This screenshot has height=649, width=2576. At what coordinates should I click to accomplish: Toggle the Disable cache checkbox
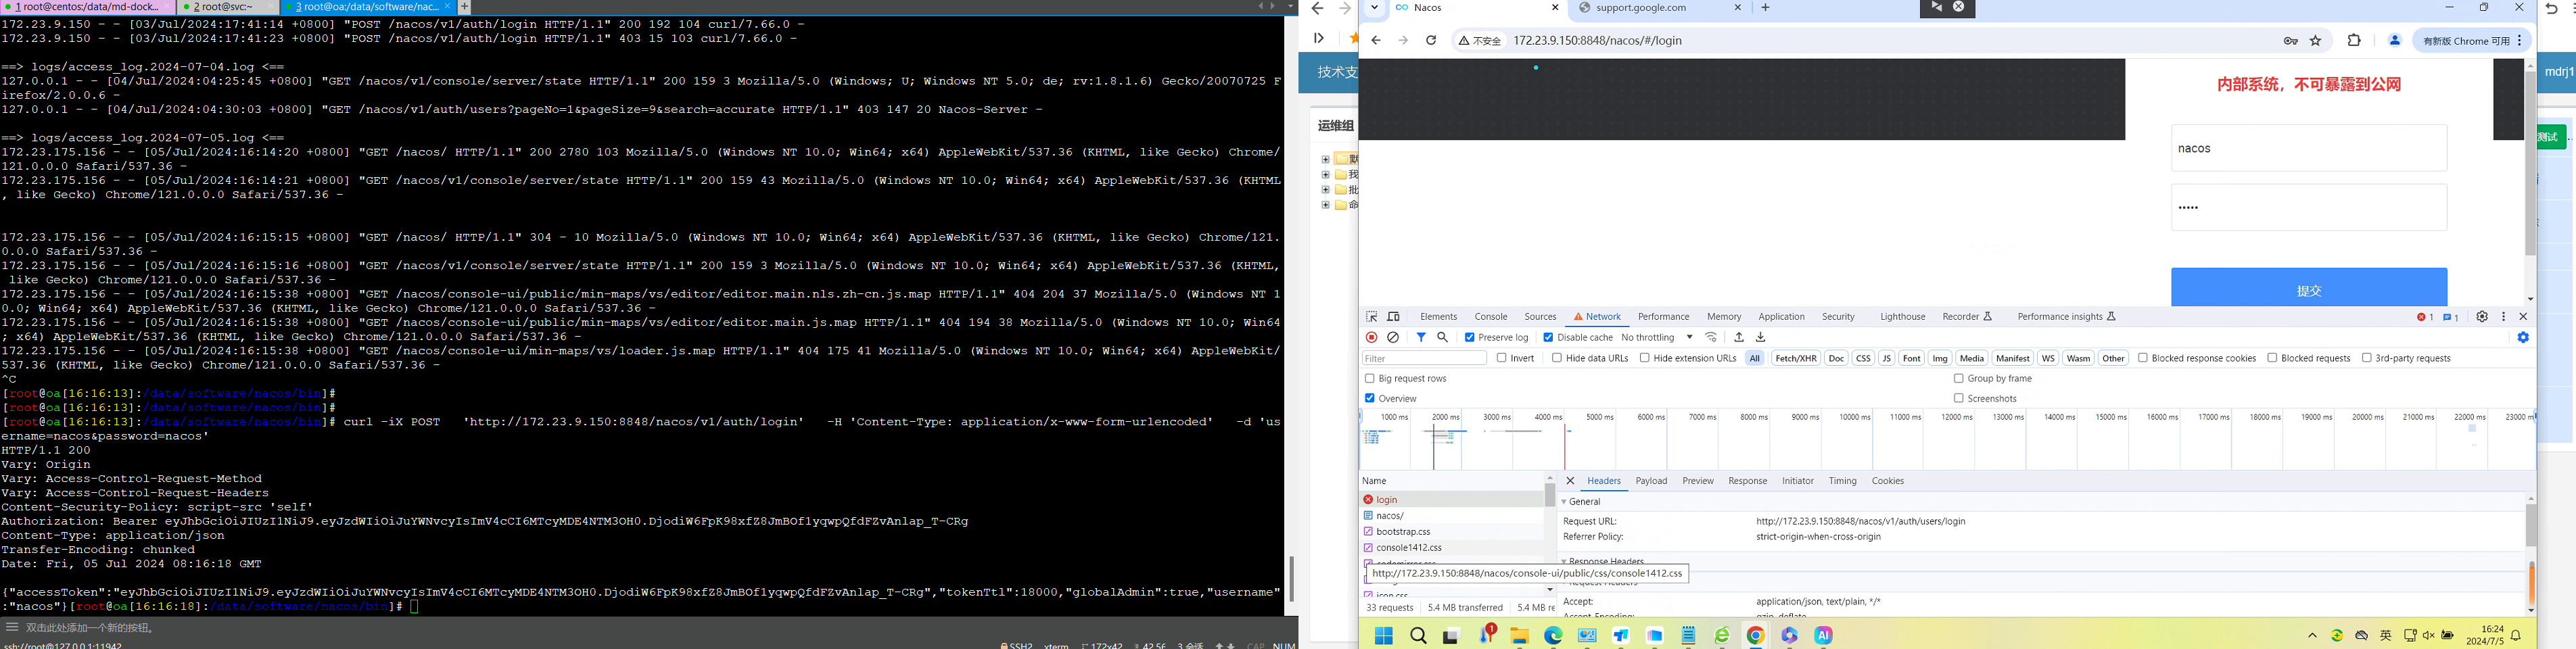(x=1548, y=338)
